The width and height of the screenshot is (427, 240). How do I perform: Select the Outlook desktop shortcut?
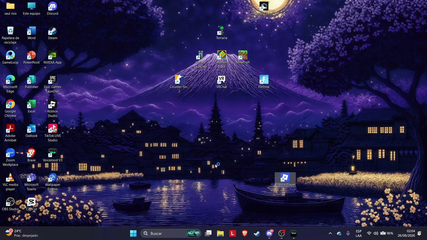tap(31, 131)
